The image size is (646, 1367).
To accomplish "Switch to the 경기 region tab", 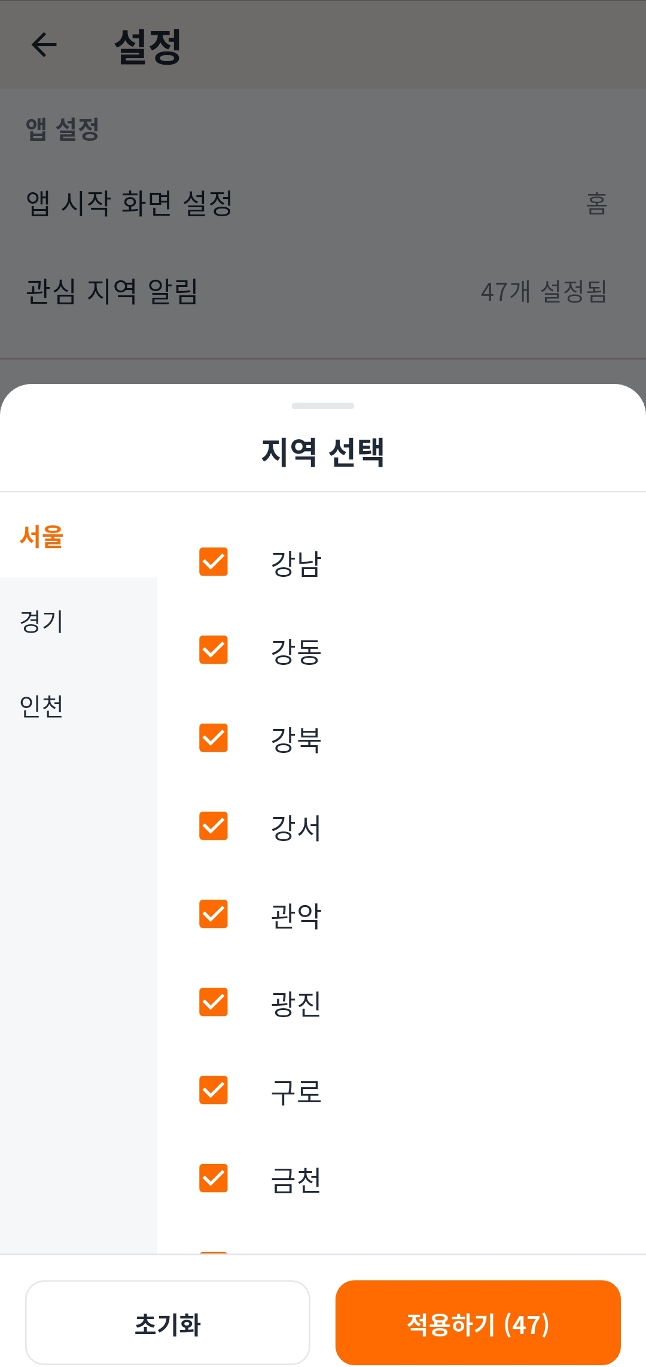I will (42, 621).
